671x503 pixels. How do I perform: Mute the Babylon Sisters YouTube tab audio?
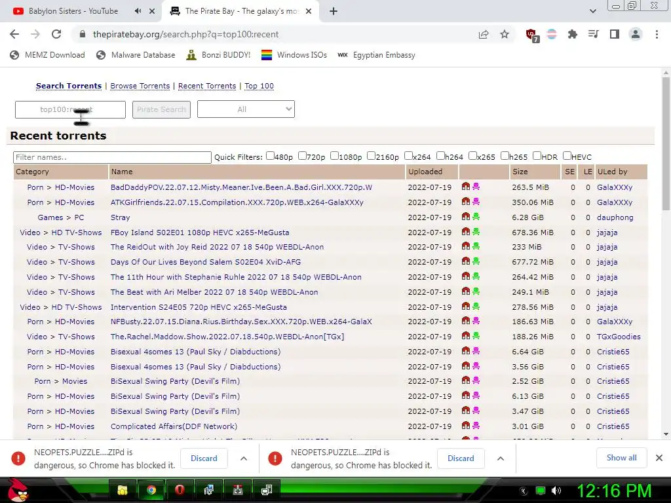(x=138, y=11)
